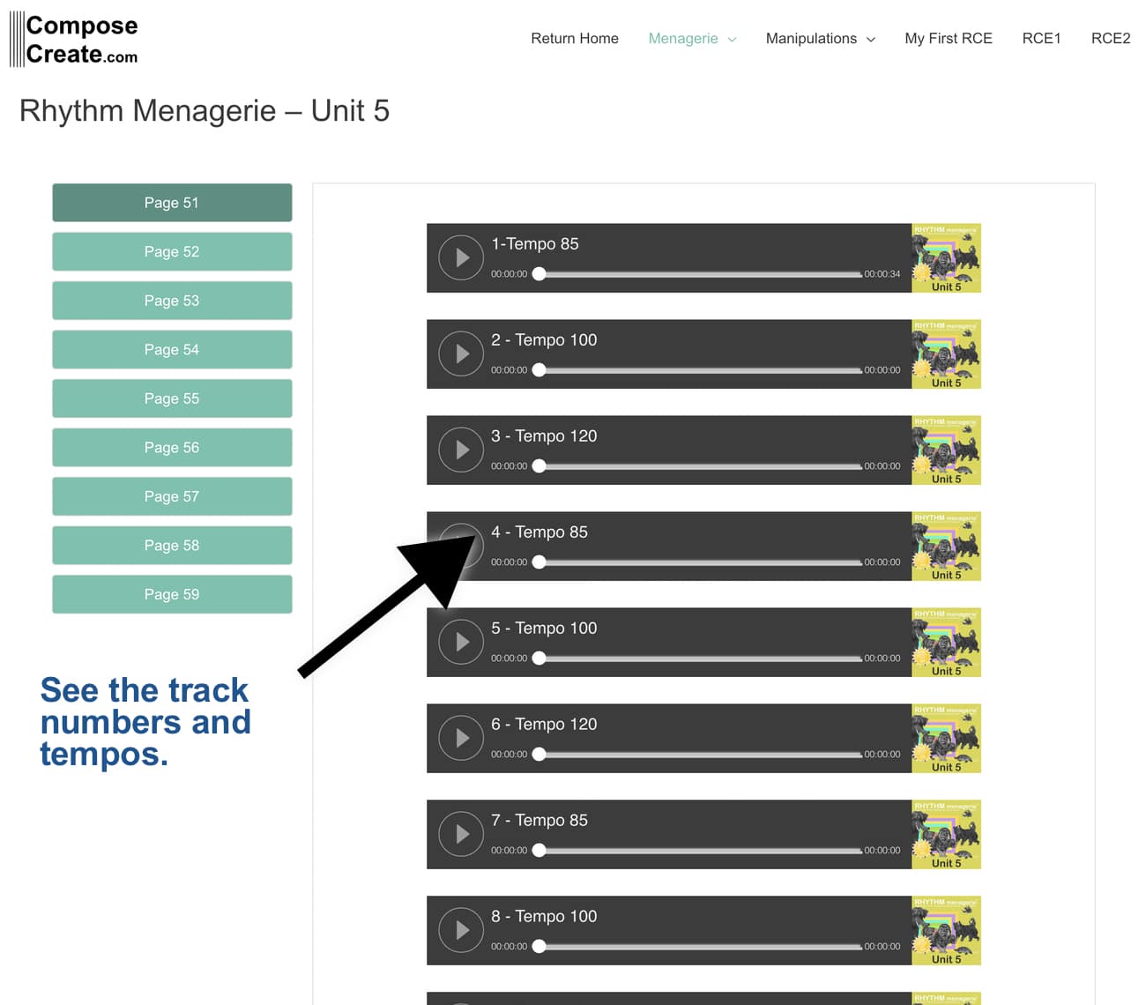Select Return Home in the navigation

point(575,39)
